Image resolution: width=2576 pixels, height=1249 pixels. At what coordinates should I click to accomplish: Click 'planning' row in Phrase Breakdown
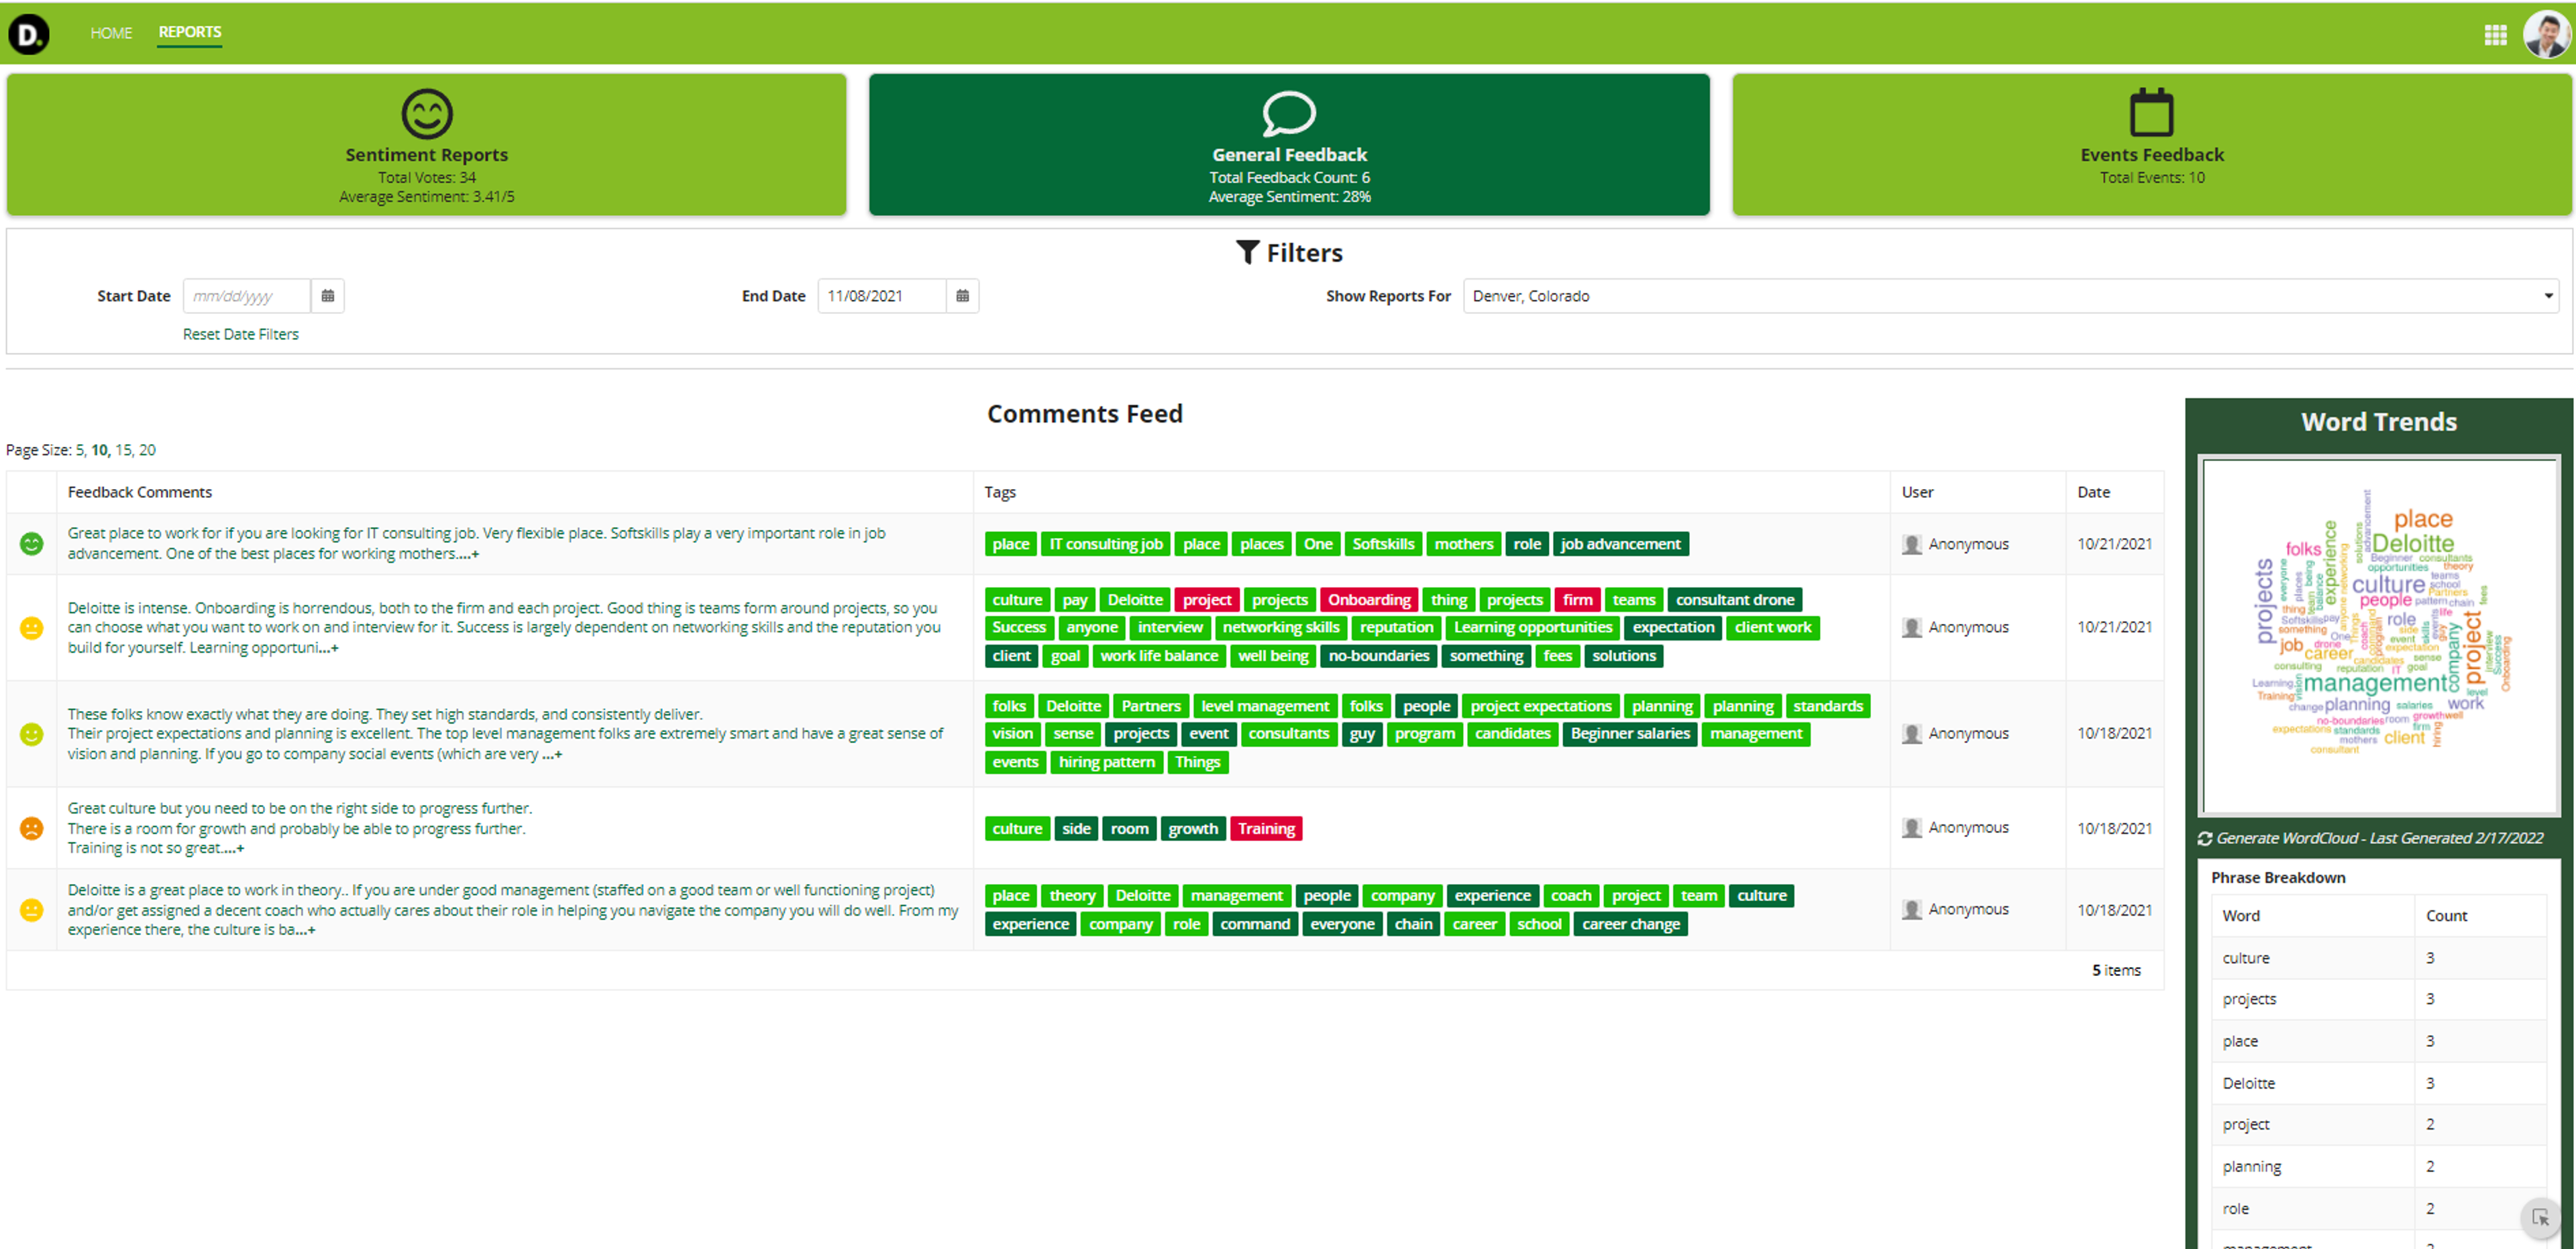click(2378, 1167)
